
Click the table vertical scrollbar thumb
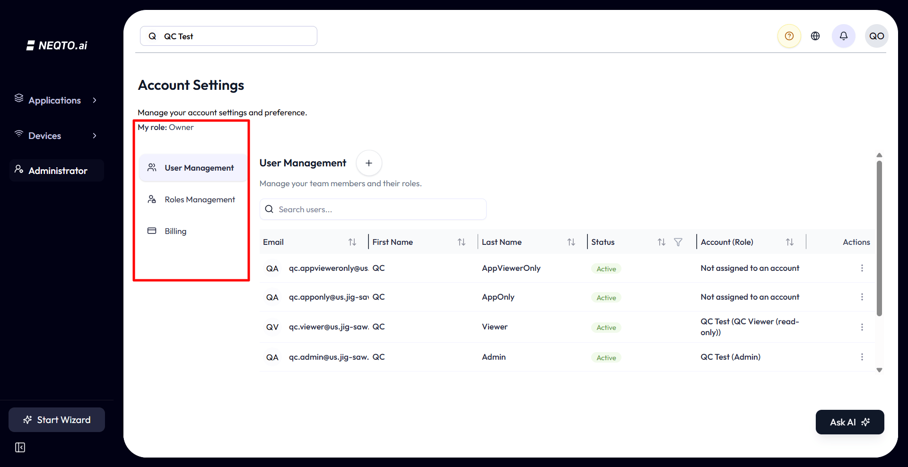pos(879,238)
